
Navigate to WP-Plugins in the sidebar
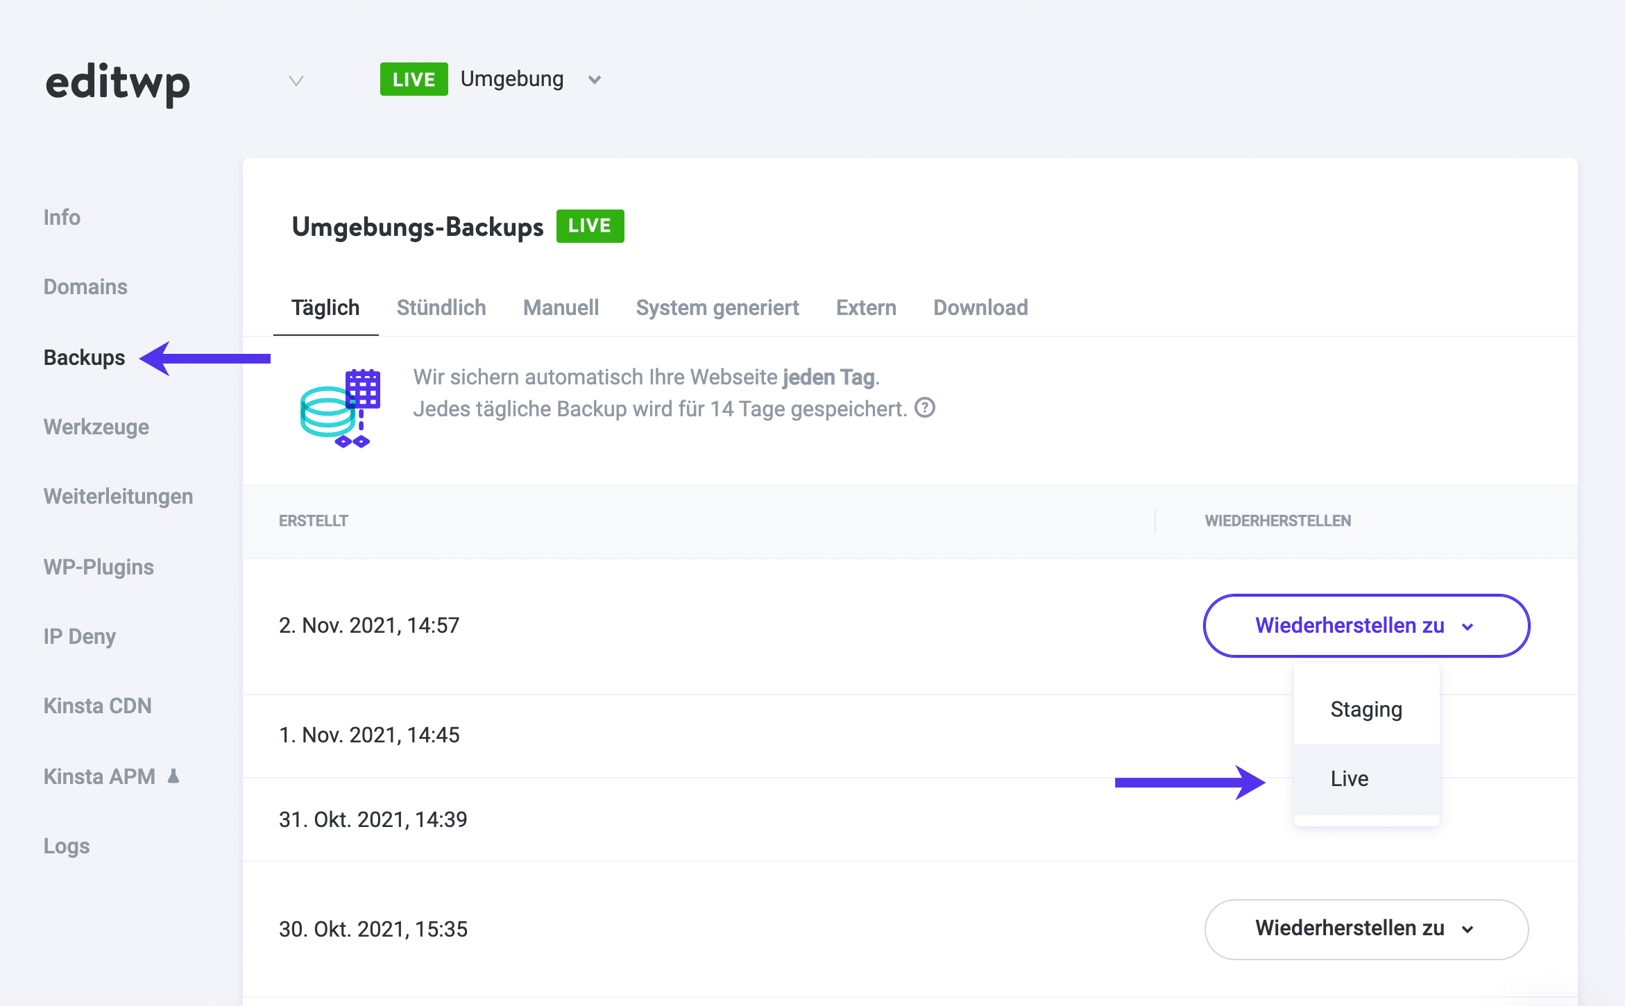tap(98, 567)
